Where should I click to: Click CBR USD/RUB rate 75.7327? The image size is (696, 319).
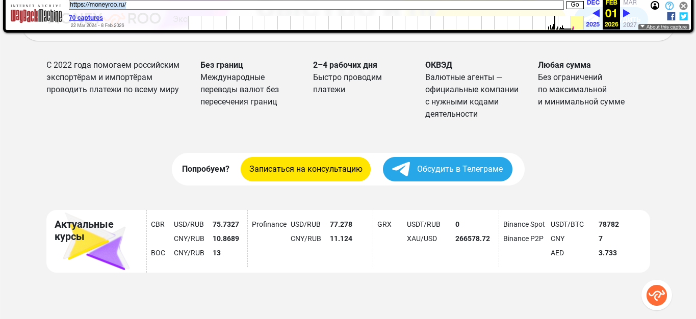tap(226, 224)
